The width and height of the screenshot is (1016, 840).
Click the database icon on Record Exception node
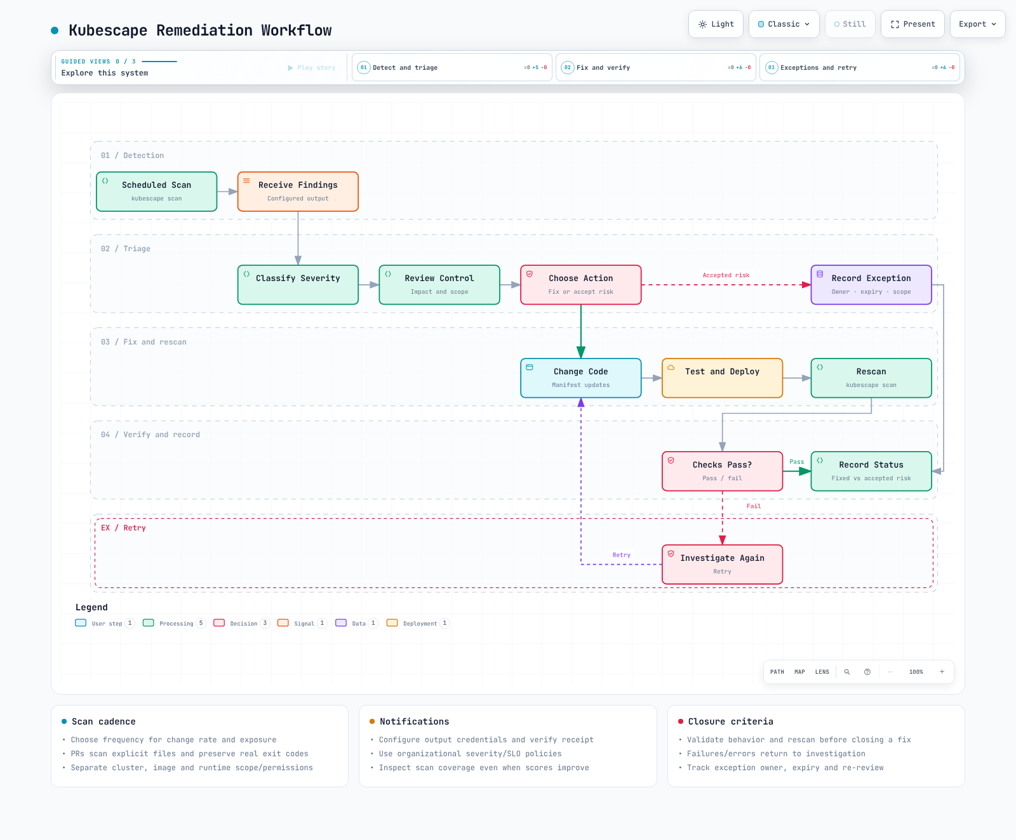point(820,274)
